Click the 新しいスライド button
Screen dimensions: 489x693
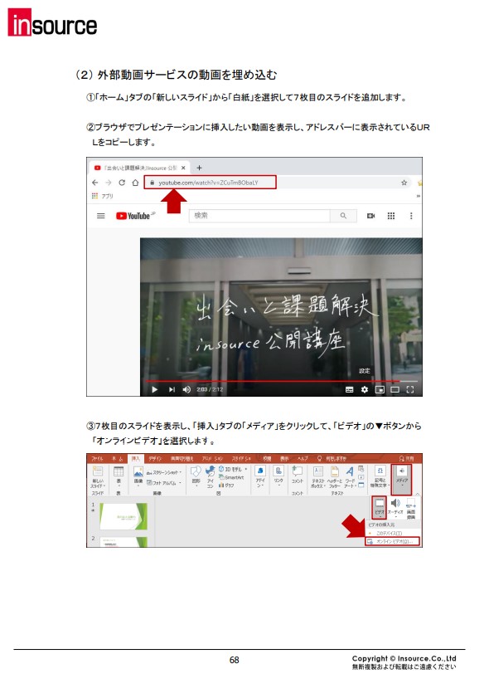point(98,477)
